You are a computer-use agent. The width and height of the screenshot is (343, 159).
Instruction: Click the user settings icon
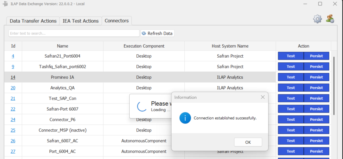pos(330,19)
